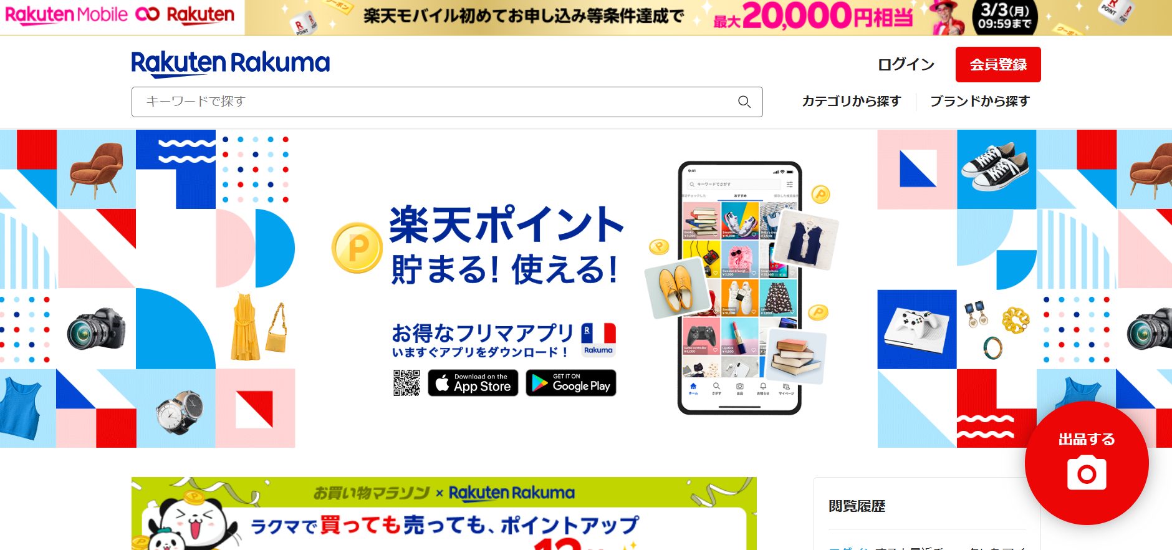Viewport: 1172px width, 550px height.
Task: Click the ログイン link
Action: pos(906,64)
